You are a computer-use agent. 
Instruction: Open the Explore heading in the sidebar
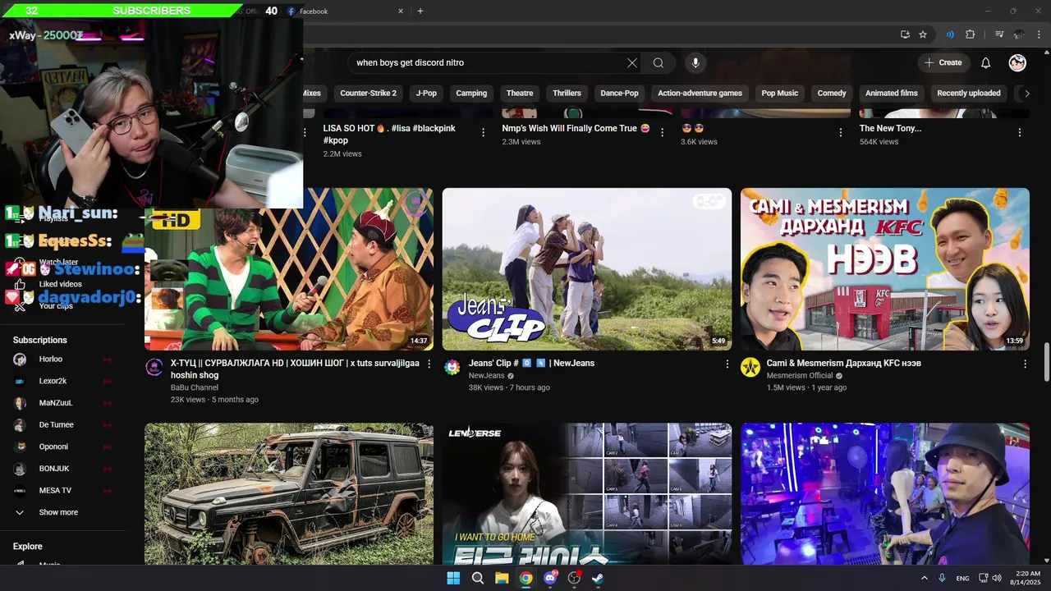(28, 547)
